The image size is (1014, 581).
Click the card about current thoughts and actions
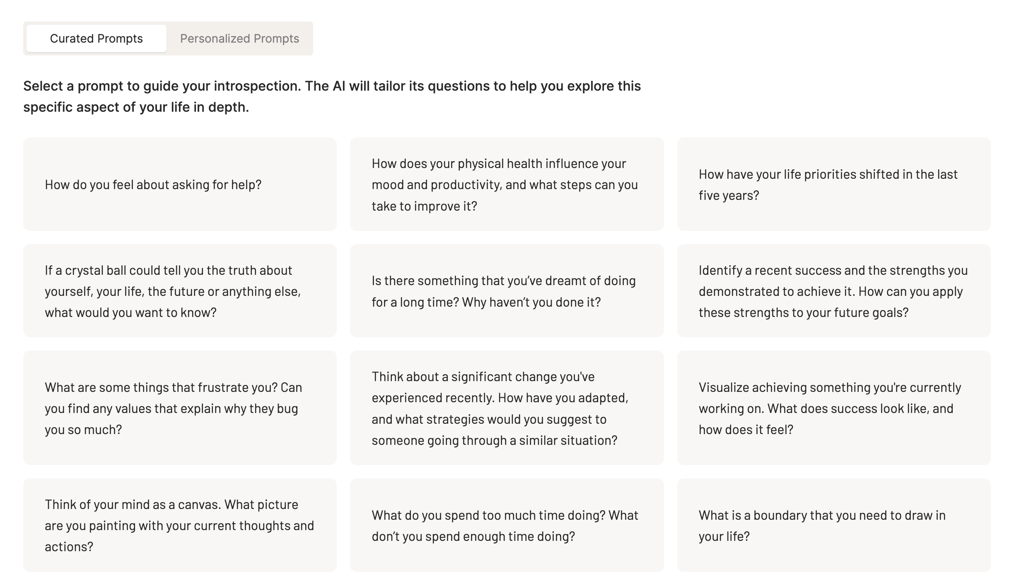(x=180, y=525)
